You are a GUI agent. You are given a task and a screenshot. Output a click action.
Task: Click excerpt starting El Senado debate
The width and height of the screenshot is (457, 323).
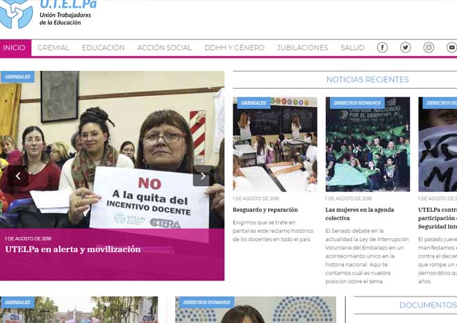click(x=367, y=256)
